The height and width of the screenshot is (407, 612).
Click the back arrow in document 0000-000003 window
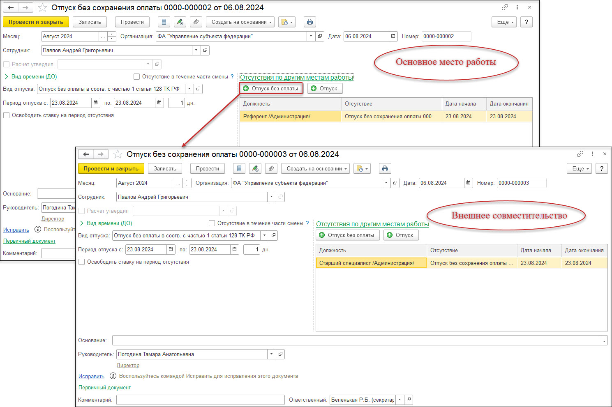pos(86,154)
